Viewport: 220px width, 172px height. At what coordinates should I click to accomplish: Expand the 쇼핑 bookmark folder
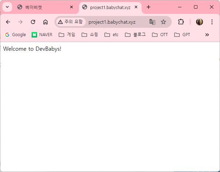coord(90,34)
